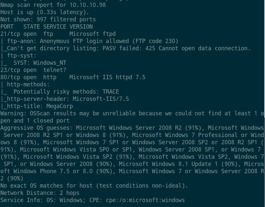Click 'Aggressive OS guesses' label
265x207 pixels.
[x=36, y=128]
